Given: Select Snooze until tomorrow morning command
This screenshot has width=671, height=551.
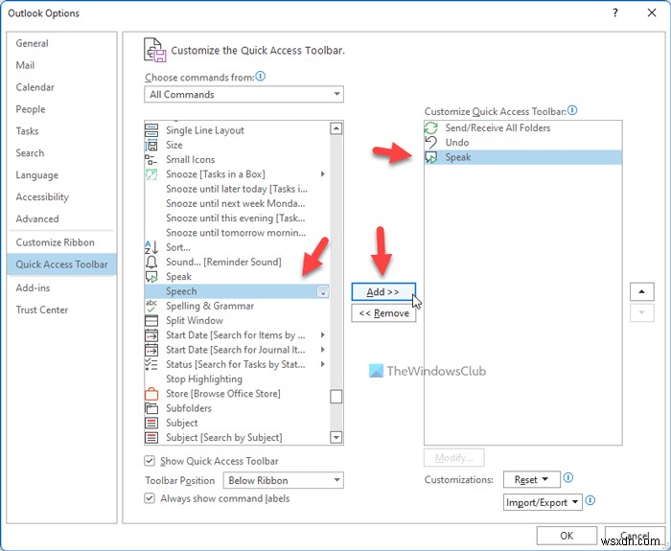Looking at the screenshot, I should (236, 233).
